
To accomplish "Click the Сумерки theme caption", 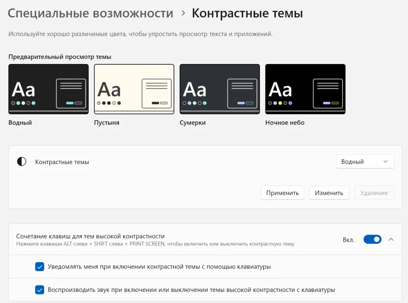I will 193,123.
